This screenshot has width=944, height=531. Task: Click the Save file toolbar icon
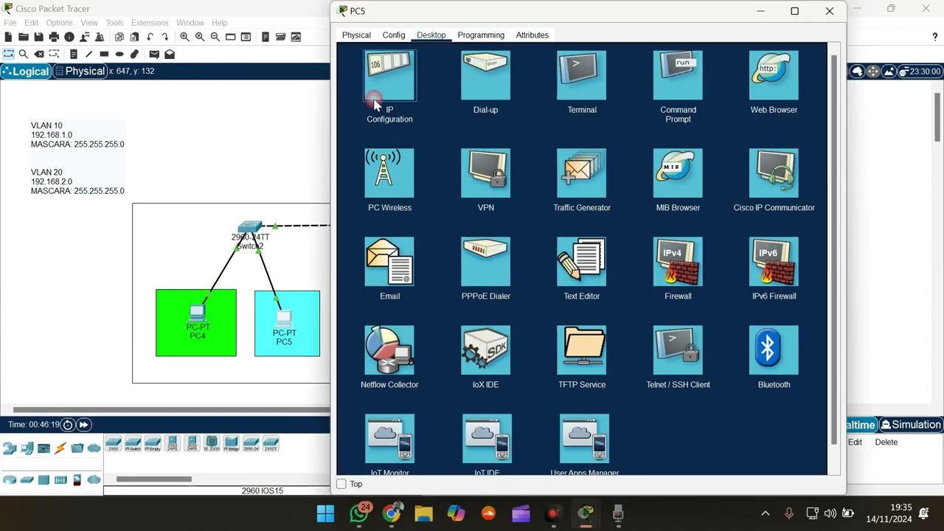[x=38, y=37]
